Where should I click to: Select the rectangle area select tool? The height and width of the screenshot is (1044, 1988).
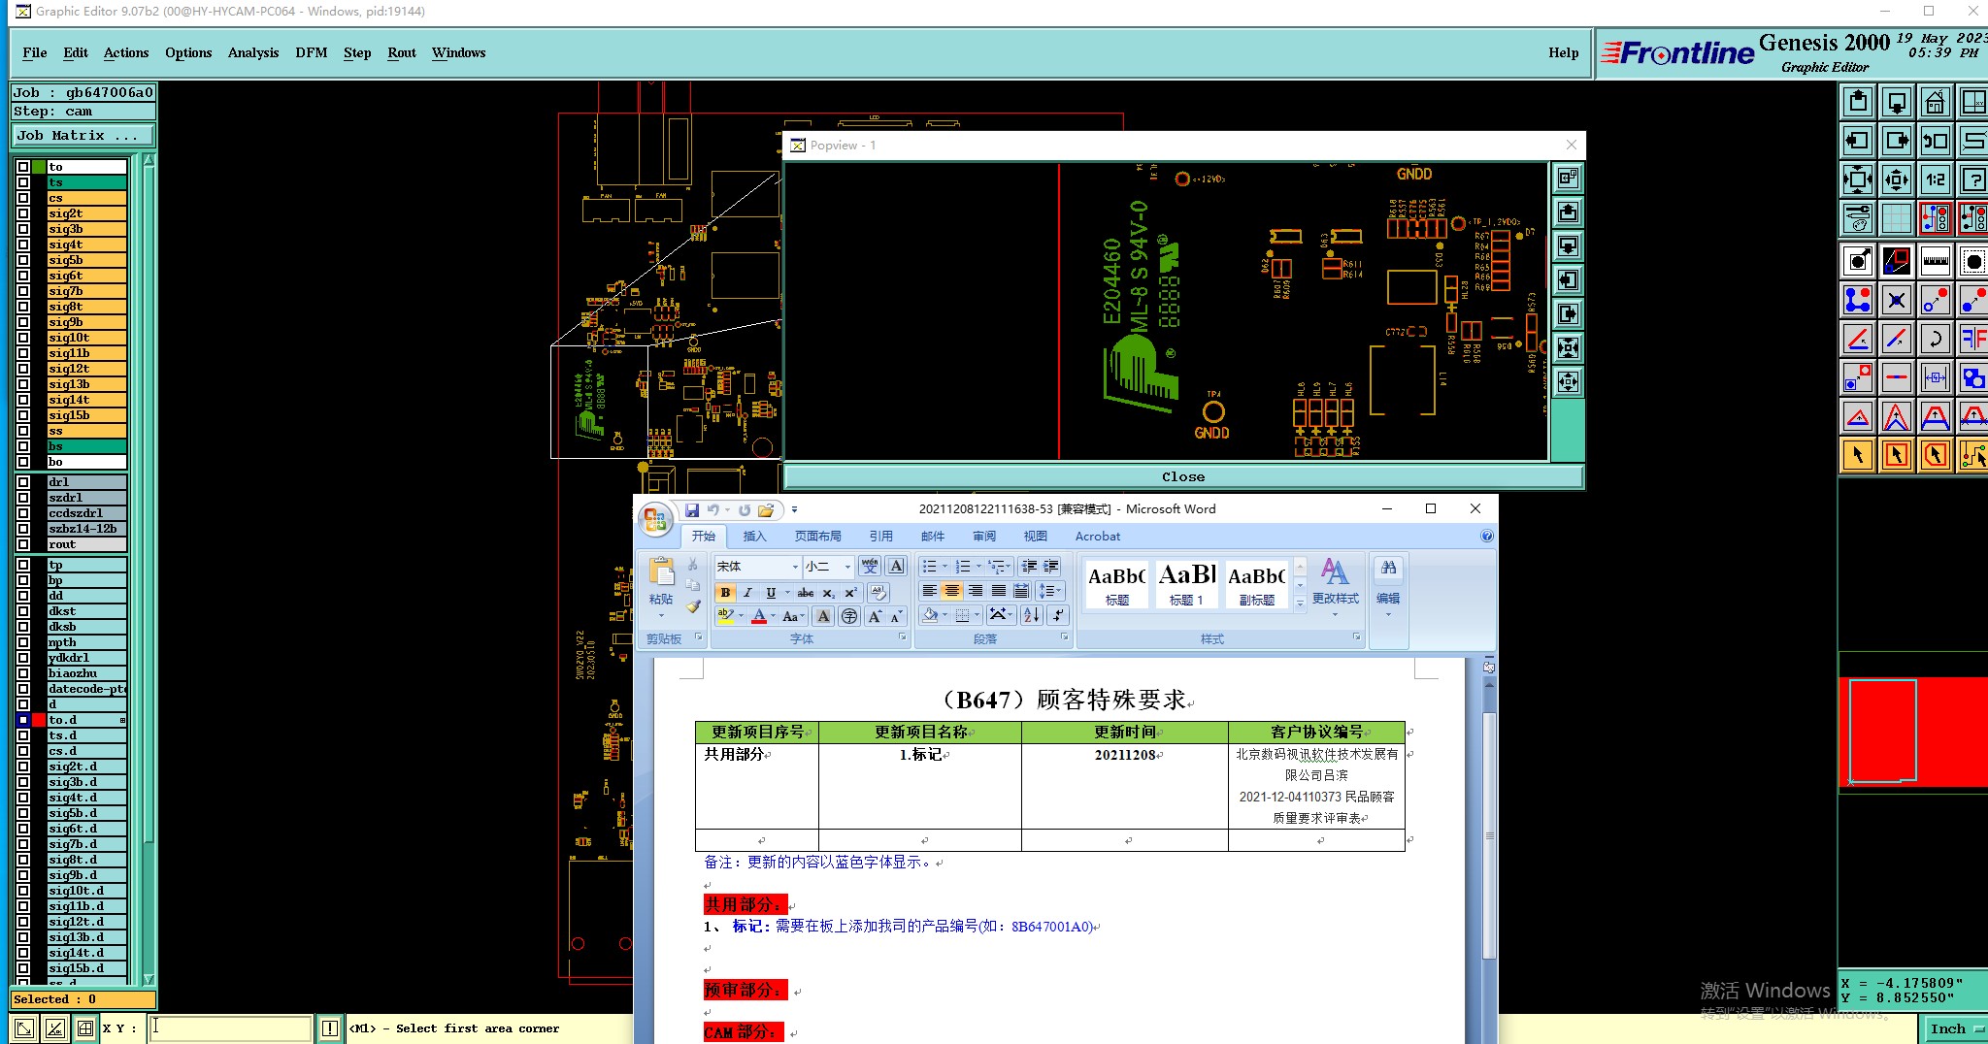(x=1896, y=454)
